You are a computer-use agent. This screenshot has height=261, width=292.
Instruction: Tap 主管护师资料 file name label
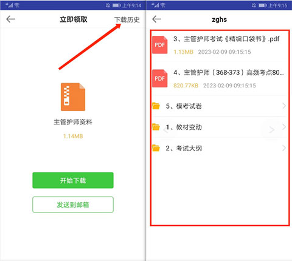tap(73, 122)
